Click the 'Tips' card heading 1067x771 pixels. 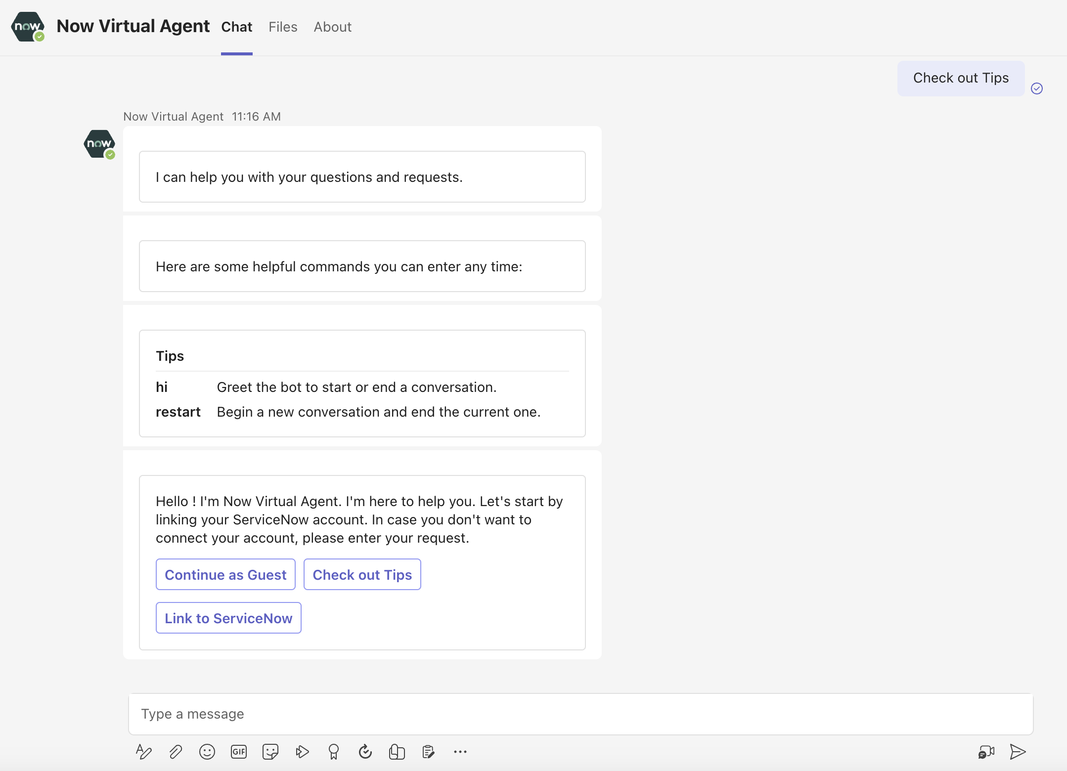click(x=170, y=356)
